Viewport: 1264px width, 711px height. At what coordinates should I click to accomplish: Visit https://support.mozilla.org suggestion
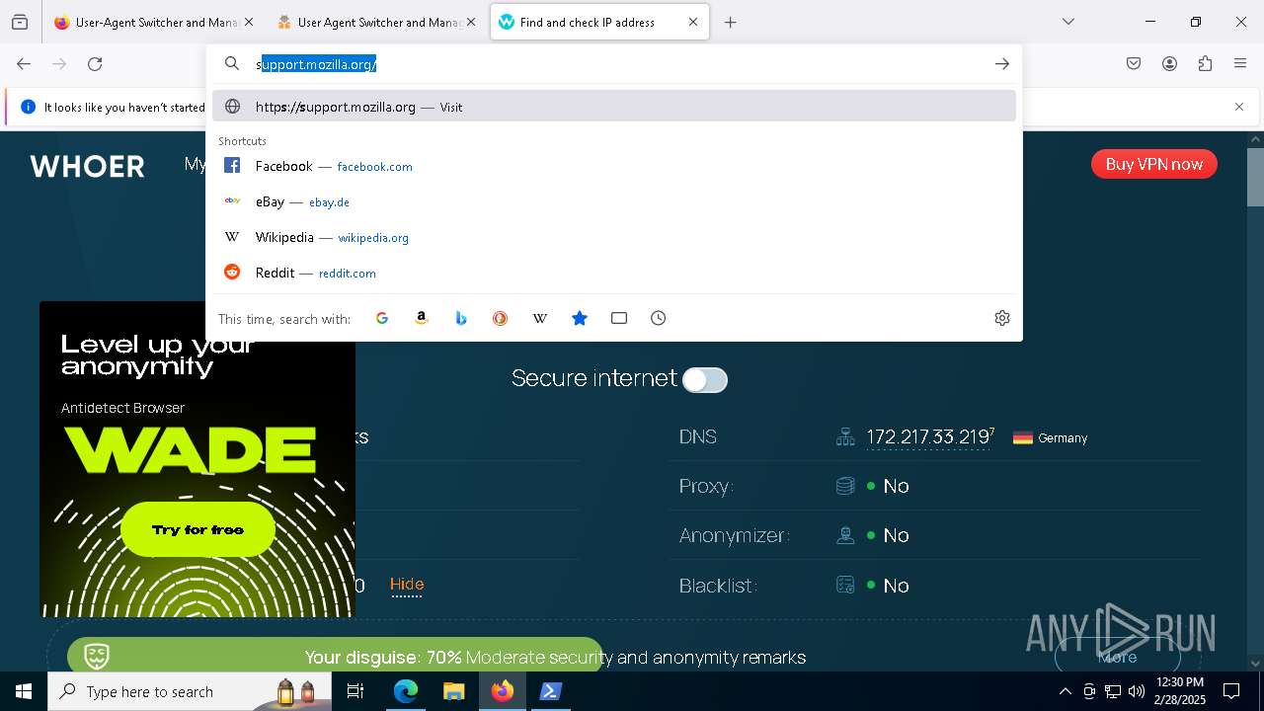pyautogui.click(x=614, y=107)
